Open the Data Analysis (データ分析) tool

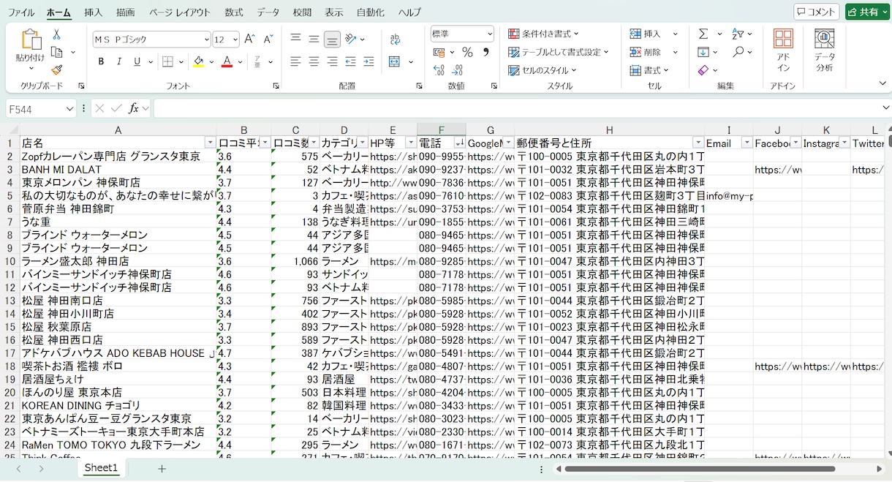[x=825, y=50]
